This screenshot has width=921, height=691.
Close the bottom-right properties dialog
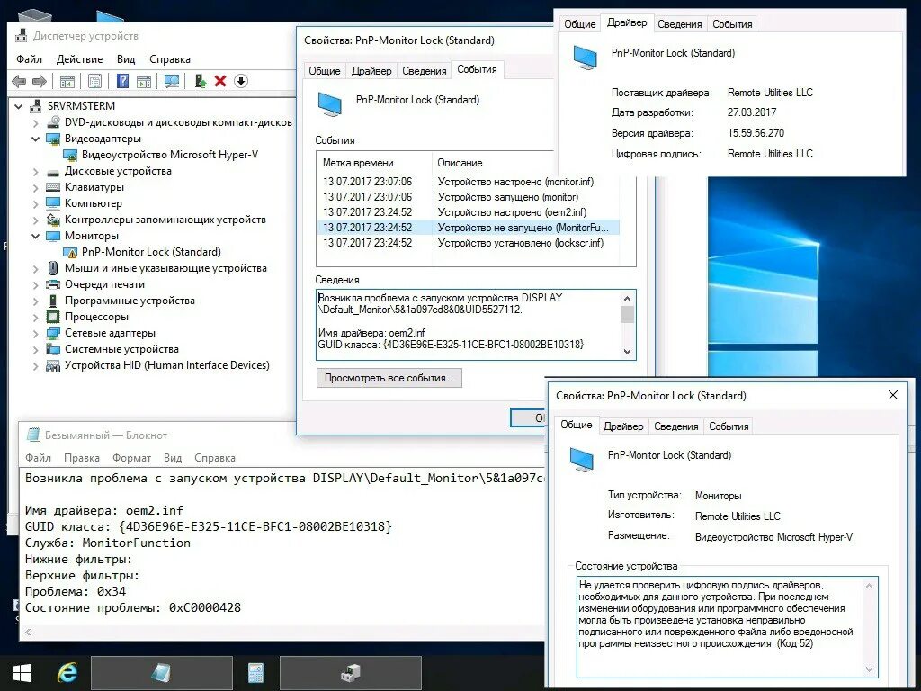click(893, 395)
